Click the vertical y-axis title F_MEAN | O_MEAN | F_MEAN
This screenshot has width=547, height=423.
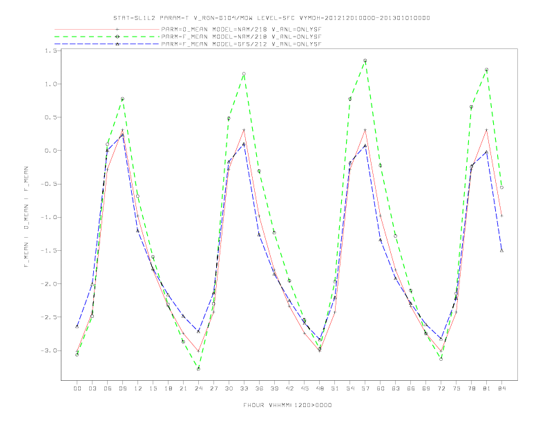click(x=26, y=217)
